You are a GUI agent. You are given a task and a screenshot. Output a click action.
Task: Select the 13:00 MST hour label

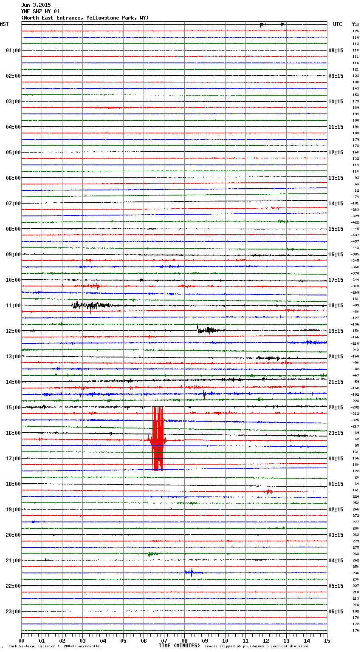click(13, 357)
